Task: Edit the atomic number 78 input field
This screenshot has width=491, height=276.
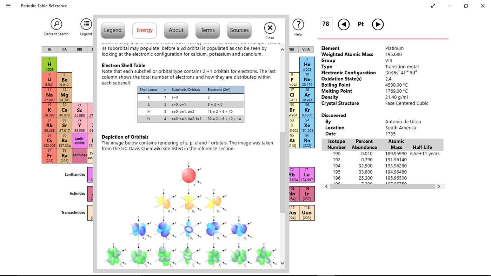Action: (x=326, y=24)
